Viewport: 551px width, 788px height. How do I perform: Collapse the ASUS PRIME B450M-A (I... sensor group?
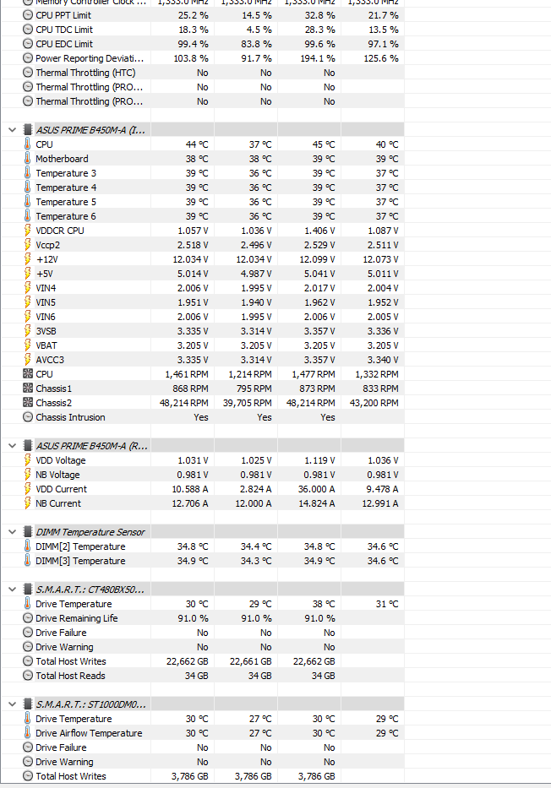coord(12,130)
